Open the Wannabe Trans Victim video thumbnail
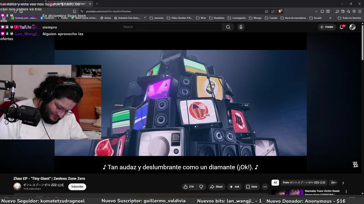364x204 pixels. click(x=287, y=192)
